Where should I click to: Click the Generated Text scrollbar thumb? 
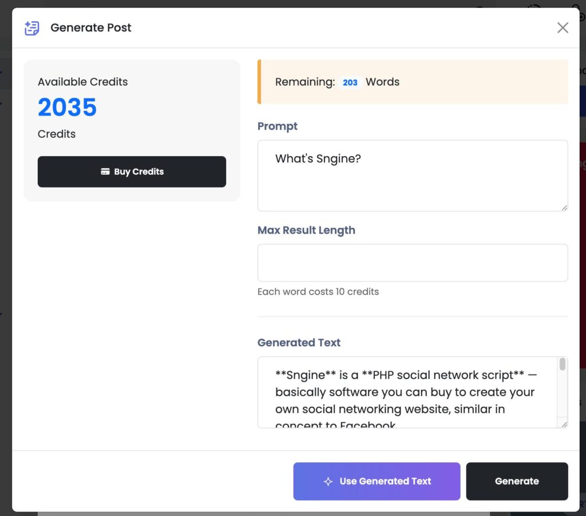click(563, 365)
